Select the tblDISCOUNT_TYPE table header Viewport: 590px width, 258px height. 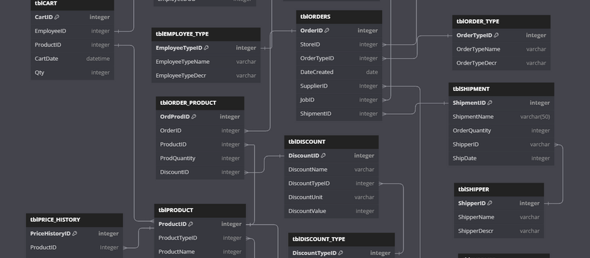[341, 240]
